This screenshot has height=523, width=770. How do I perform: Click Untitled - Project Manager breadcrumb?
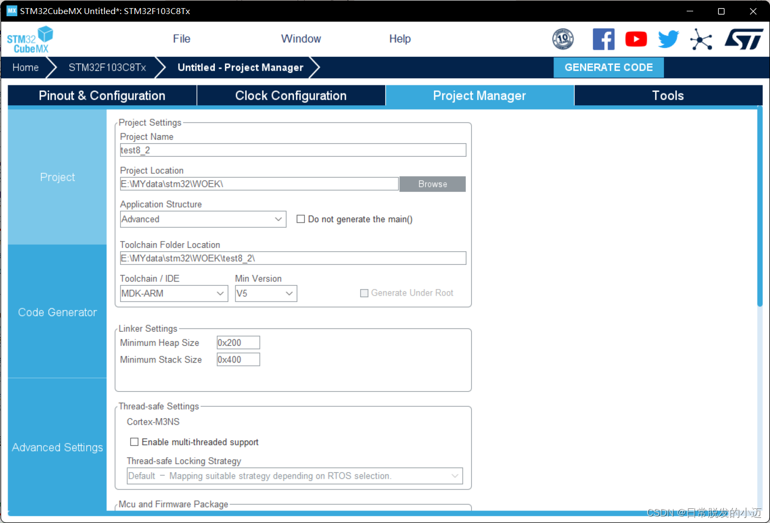240,68
